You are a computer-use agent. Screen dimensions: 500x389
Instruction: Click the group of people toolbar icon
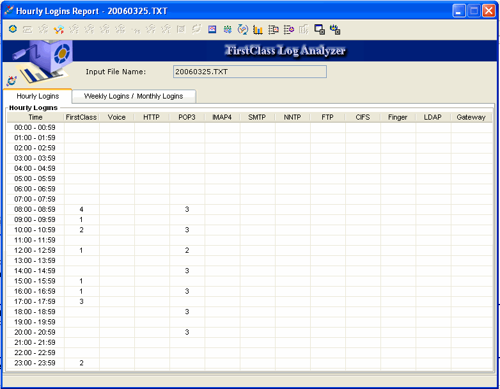pos(228,29)
